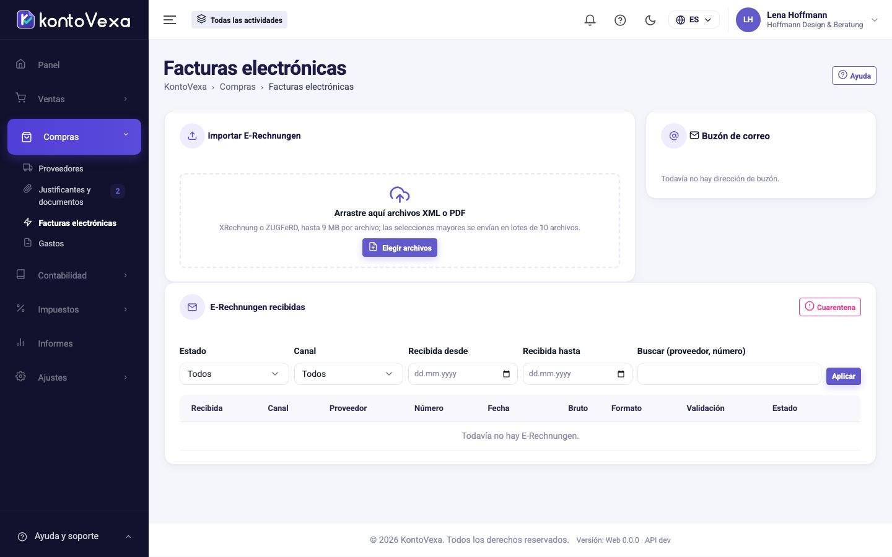Switch to dark mode moon icon
892x557 pixels.
click(x=650, y=20)
